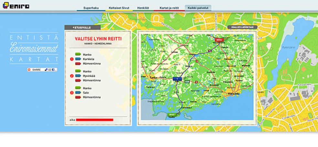Choose route option 2 via Hyvinkää
This screenshot has width=318, height=147.
[x=72, y=76]
